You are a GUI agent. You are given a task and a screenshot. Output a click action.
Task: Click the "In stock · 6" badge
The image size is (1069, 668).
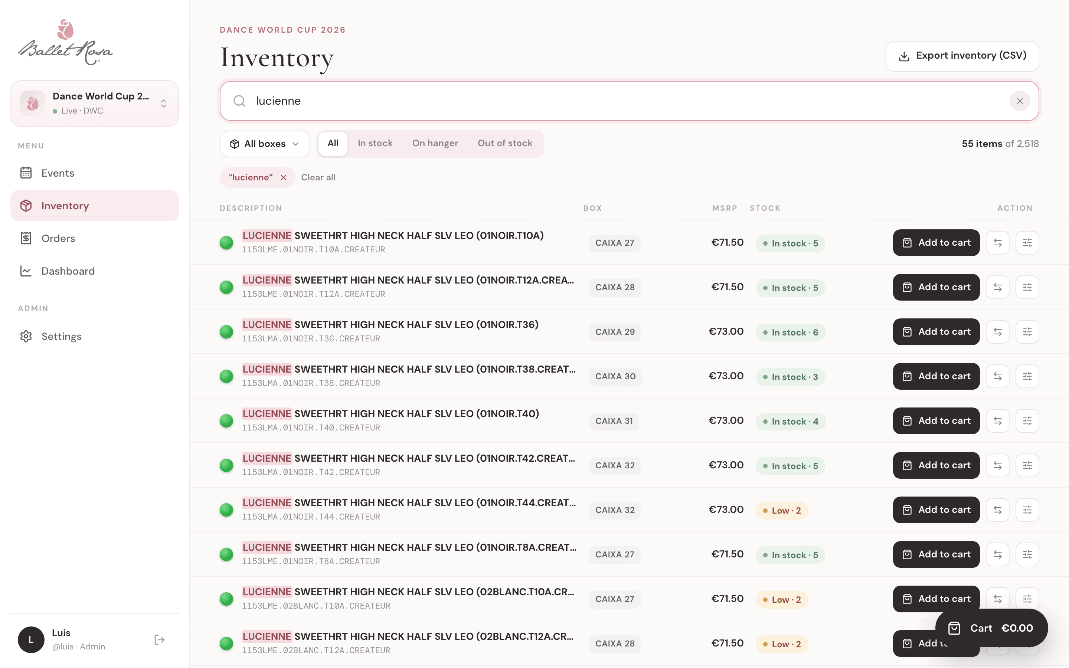791,332
